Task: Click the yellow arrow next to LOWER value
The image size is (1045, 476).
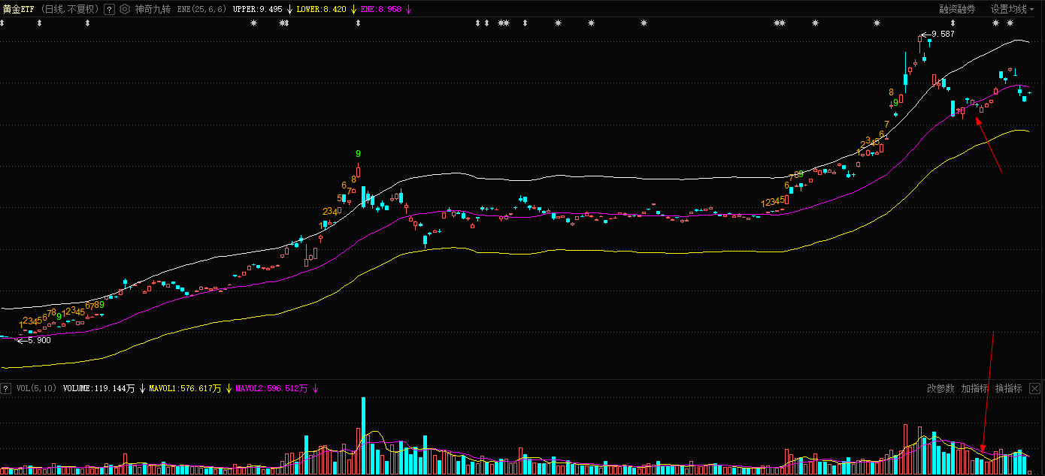Action: [353, 10]
